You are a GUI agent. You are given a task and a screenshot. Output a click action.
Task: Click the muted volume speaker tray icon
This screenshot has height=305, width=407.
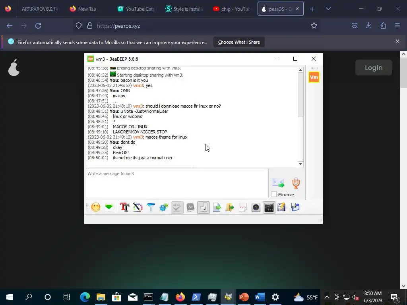click(x=355, y=297)
